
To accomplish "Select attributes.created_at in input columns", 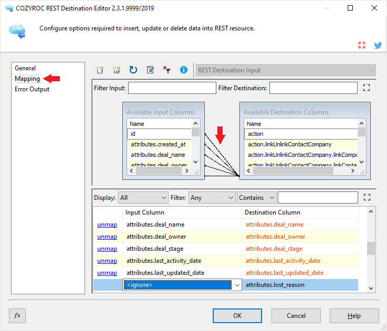I will (159, 145).
